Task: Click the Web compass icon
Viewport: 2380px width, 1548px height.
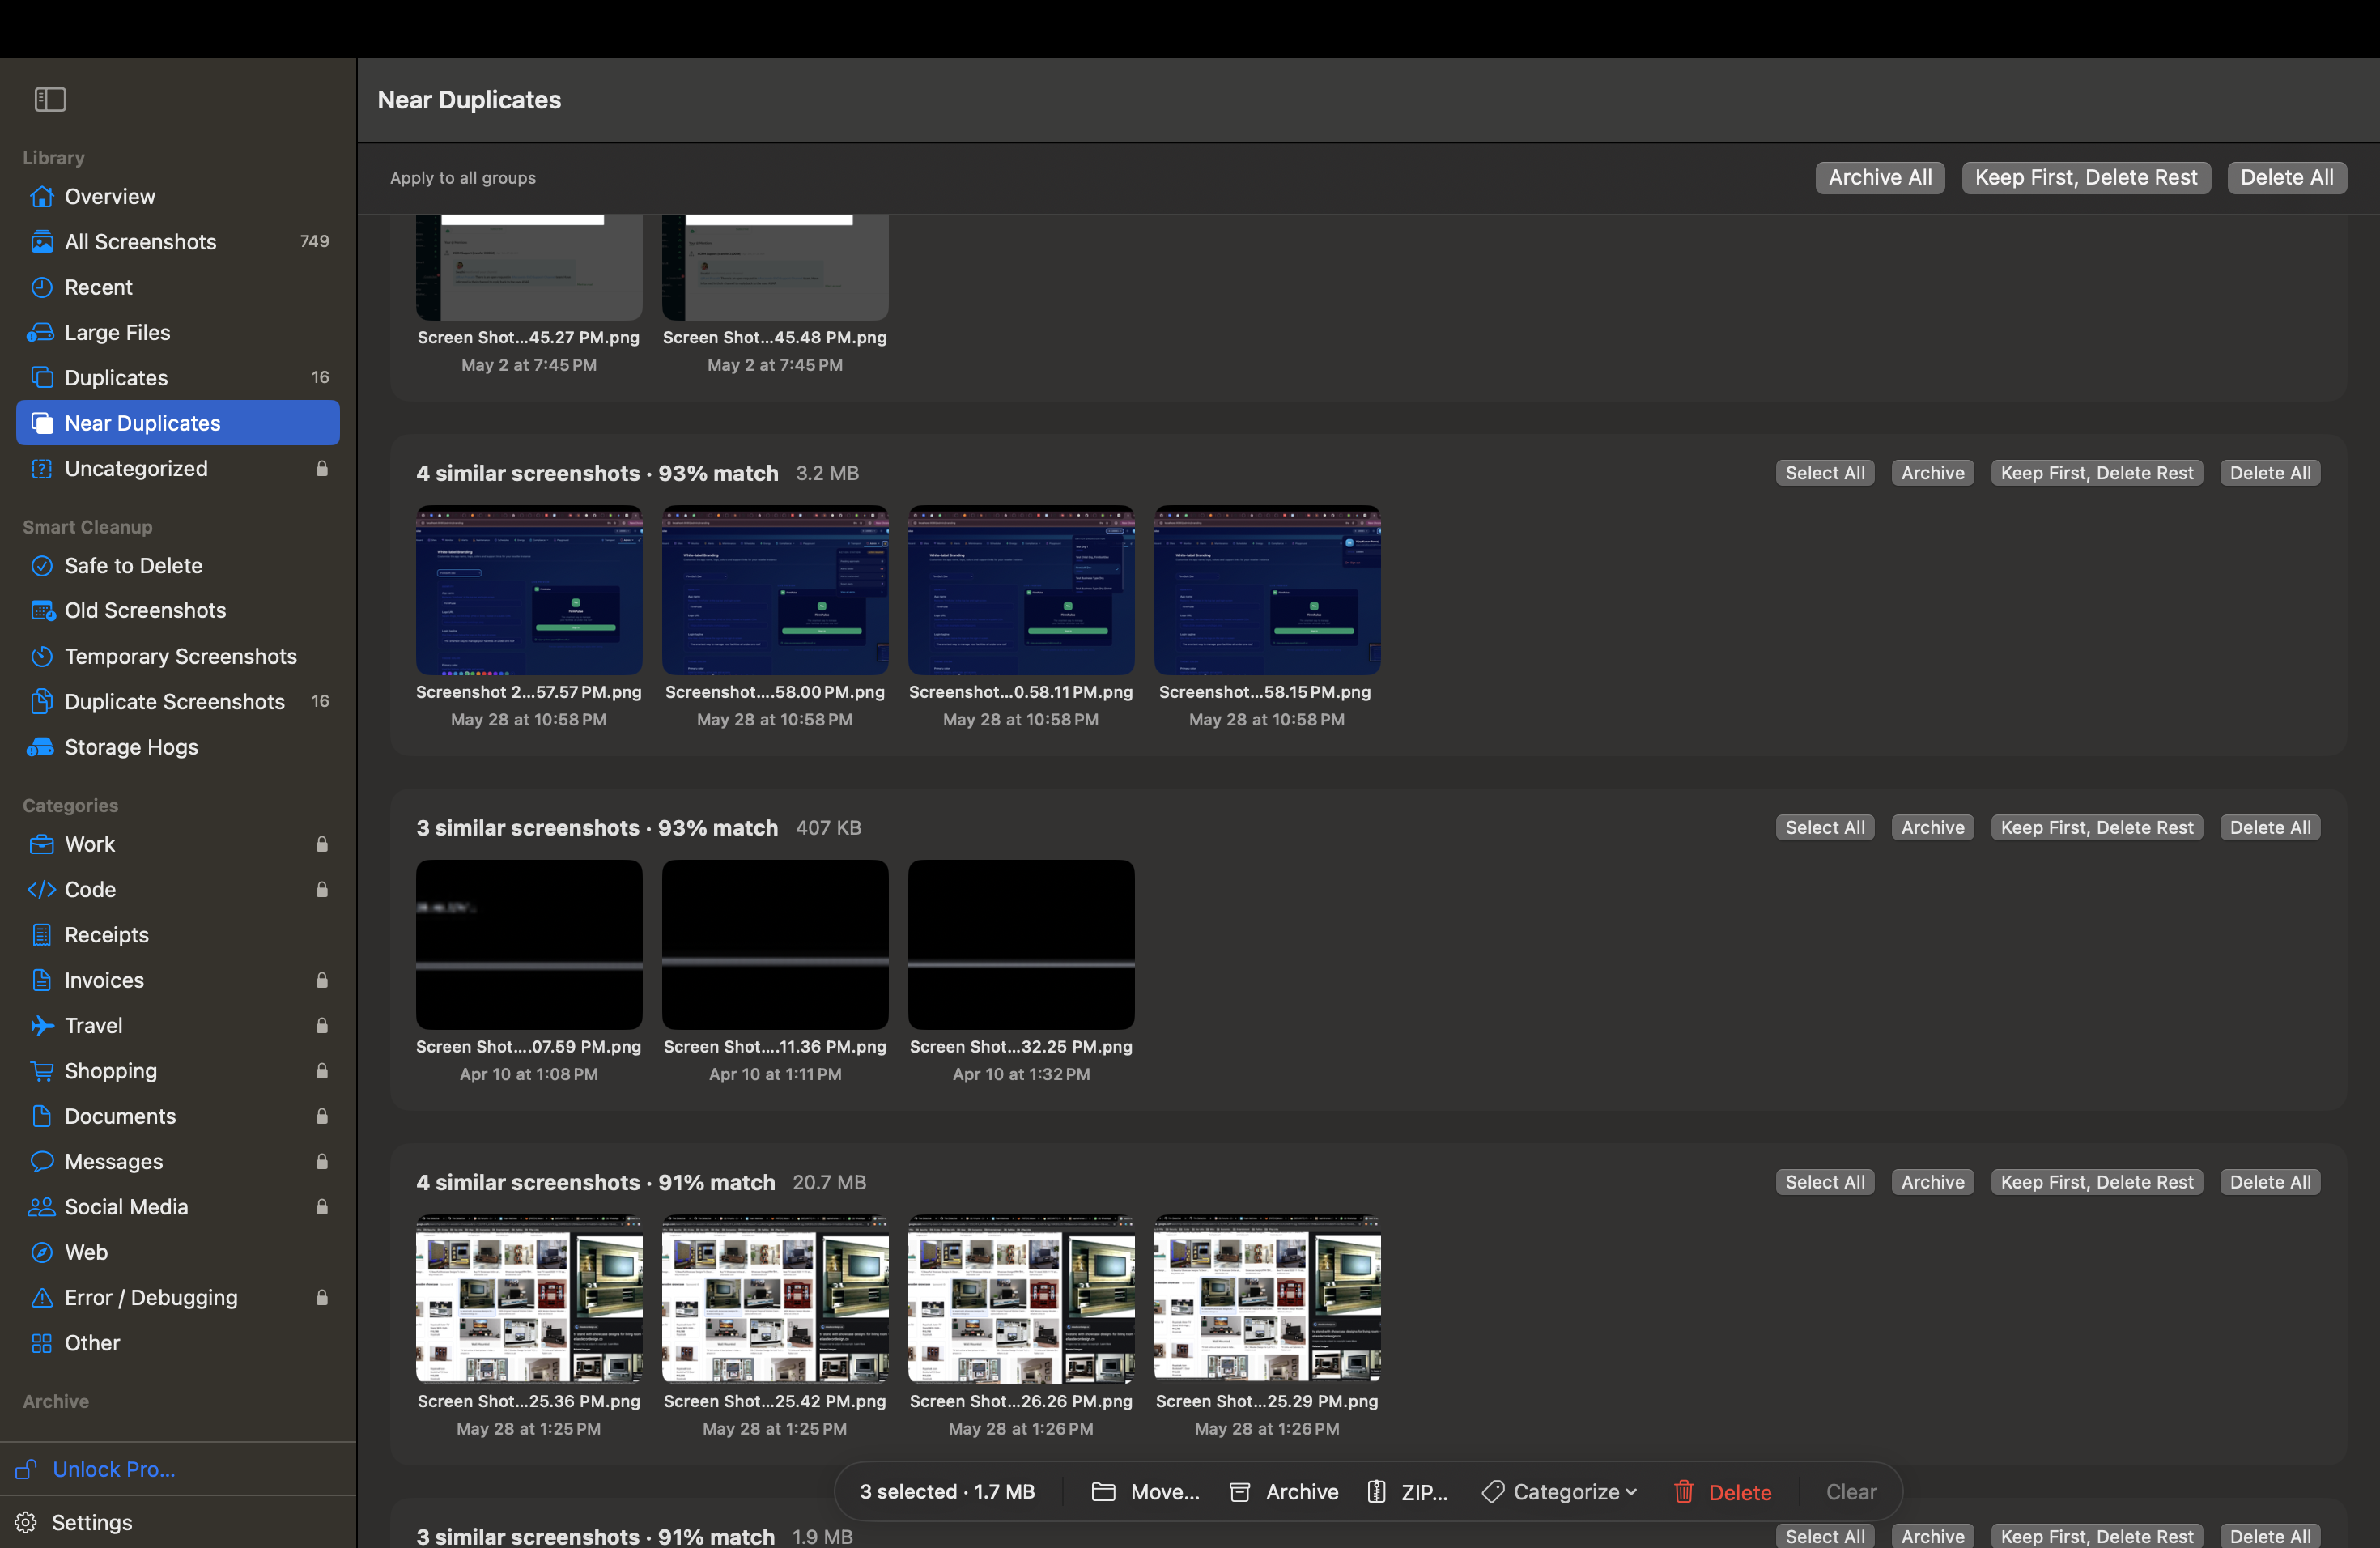Action: 41,1252
